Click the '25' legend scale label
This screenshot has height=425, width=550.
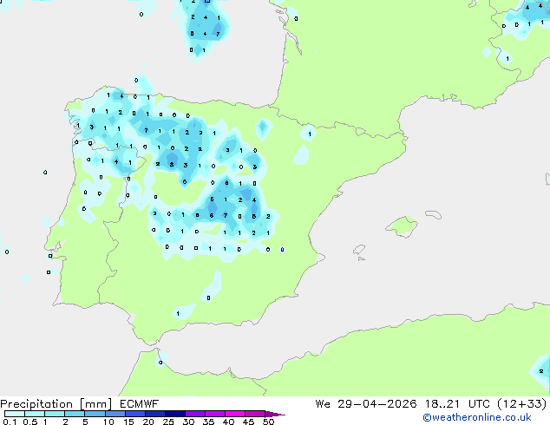click(x=168, y=422)
